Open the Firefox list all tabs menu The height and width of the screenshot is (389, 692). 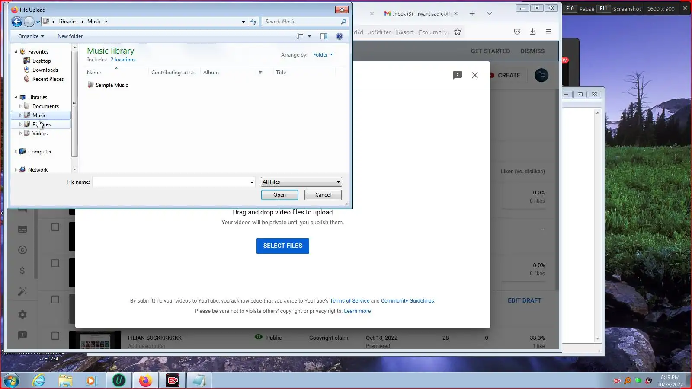(x=490, y=14)
